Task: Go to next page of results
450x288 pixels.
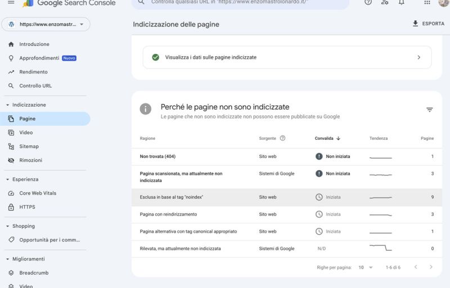Action: pos(431,267)
